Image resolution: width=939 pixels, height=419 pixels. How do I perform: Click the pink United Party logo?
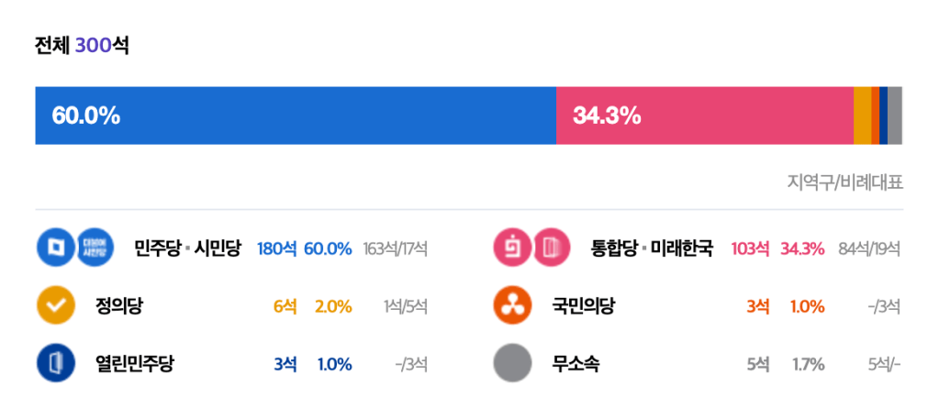tap(512, 248)
